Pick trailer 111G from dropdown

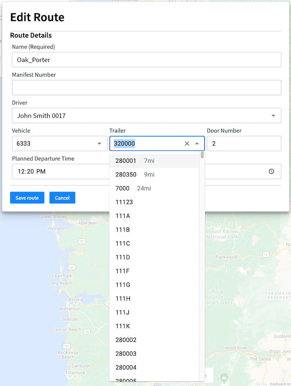[154, 285]
